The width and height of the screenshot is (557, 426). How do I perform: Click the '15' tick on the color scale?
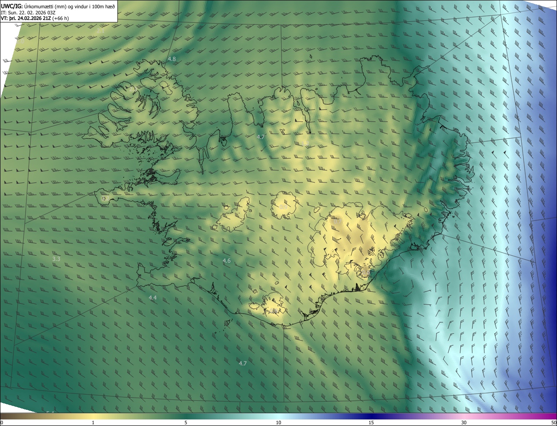(x=371, y=423)
